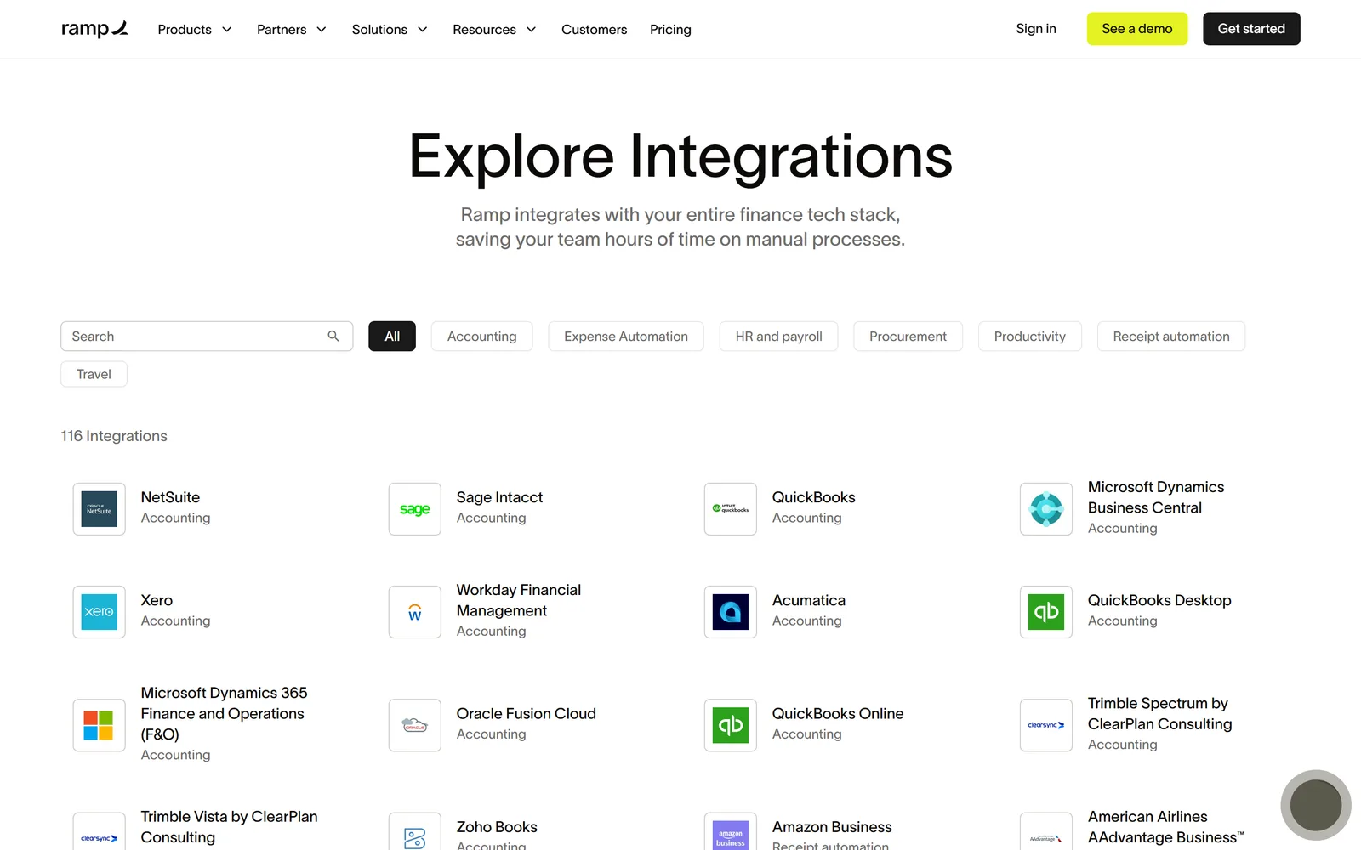Open the Sage Intacct name link

[499, 497]
